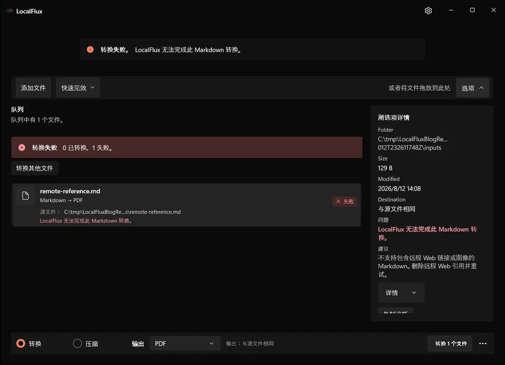
Task: Maximize the LocalFlux window
Action: 472,11
